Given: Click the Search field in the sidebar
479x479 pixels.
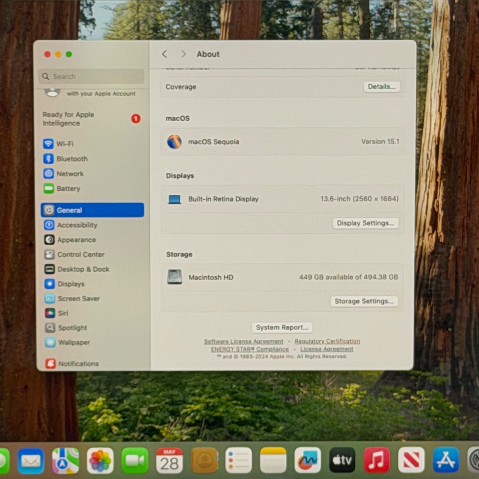Looking at the screenshot, I should (x=92, y=76).
